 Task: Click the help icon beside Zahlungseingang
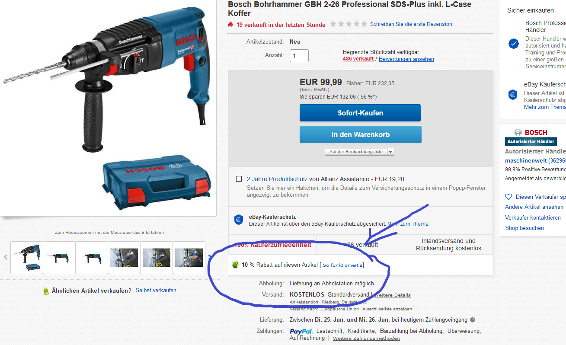pyautogui.click(x=472, y=320)
